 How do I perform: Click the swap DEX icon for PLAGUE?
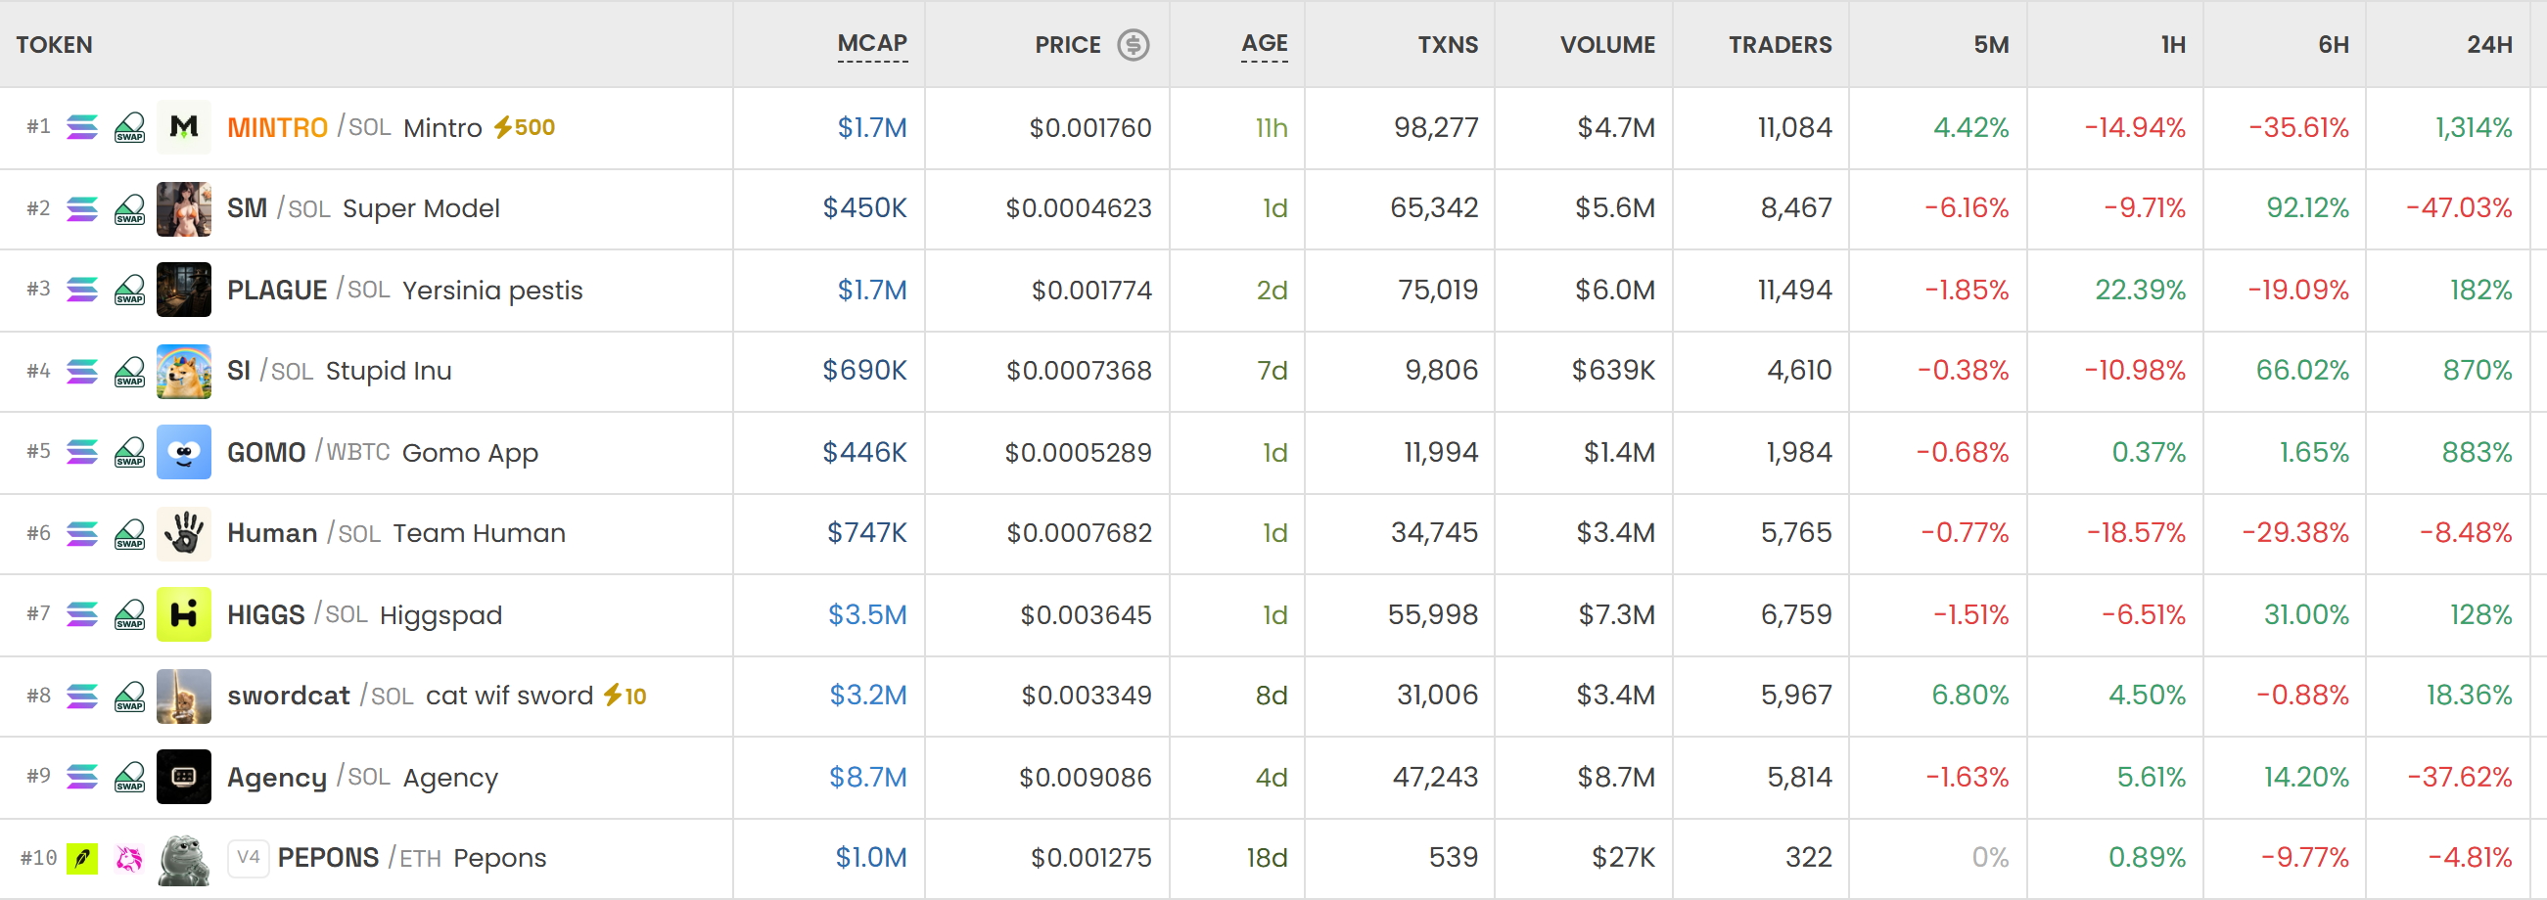coord(129,291)
